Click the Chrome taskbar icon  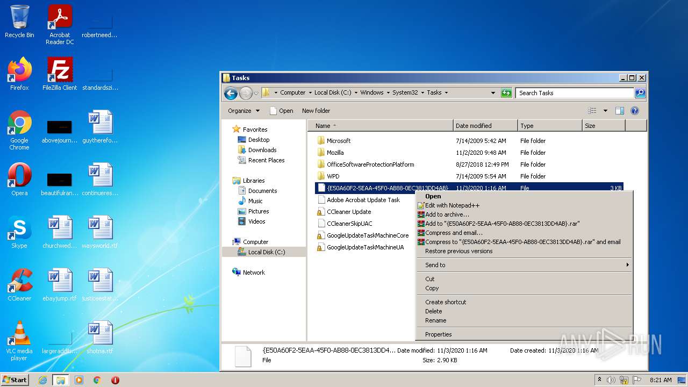[x=97, y=380]
